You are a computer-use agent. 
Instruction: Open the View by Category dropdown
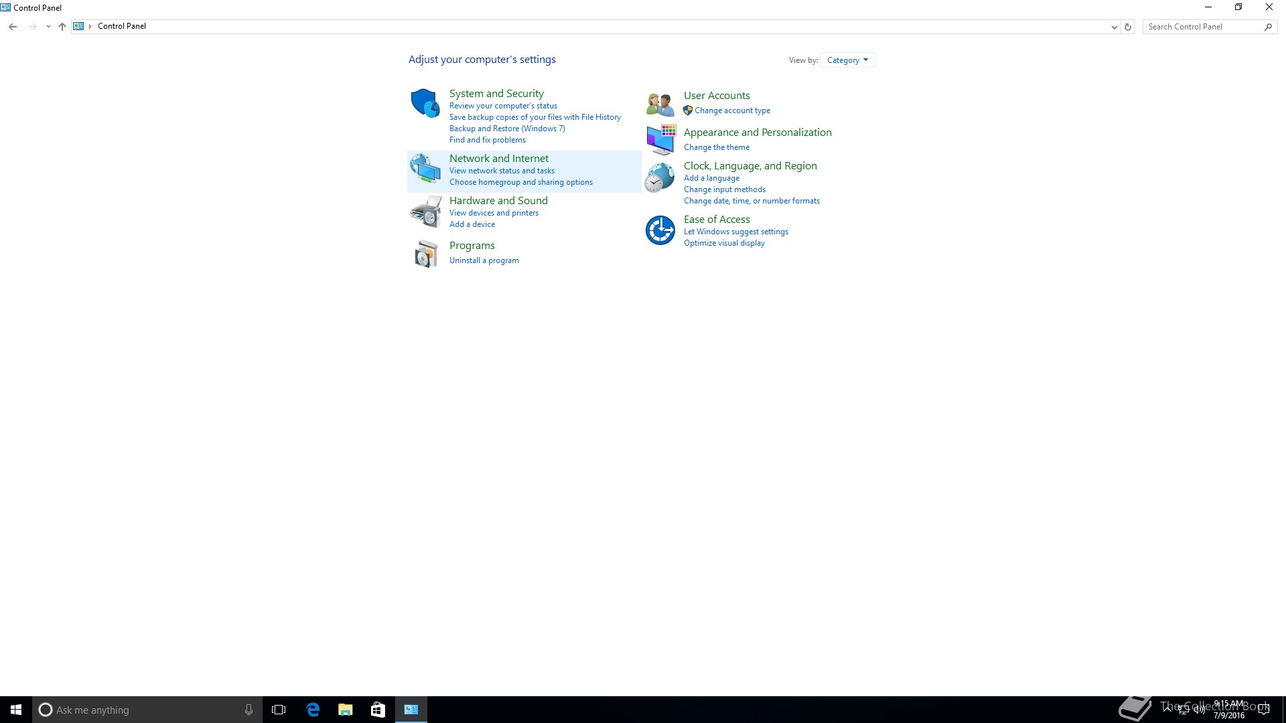pos(847,60)
